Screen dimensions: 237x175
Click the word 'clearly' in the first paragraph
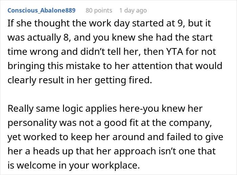click(x=22, y=80)
